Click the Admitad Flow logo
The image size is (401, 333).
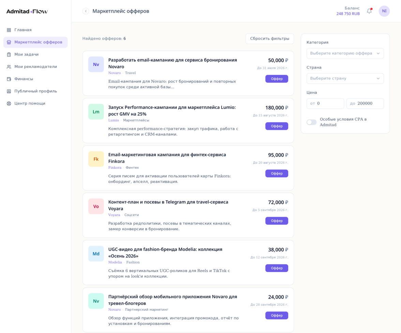(27, 11)
